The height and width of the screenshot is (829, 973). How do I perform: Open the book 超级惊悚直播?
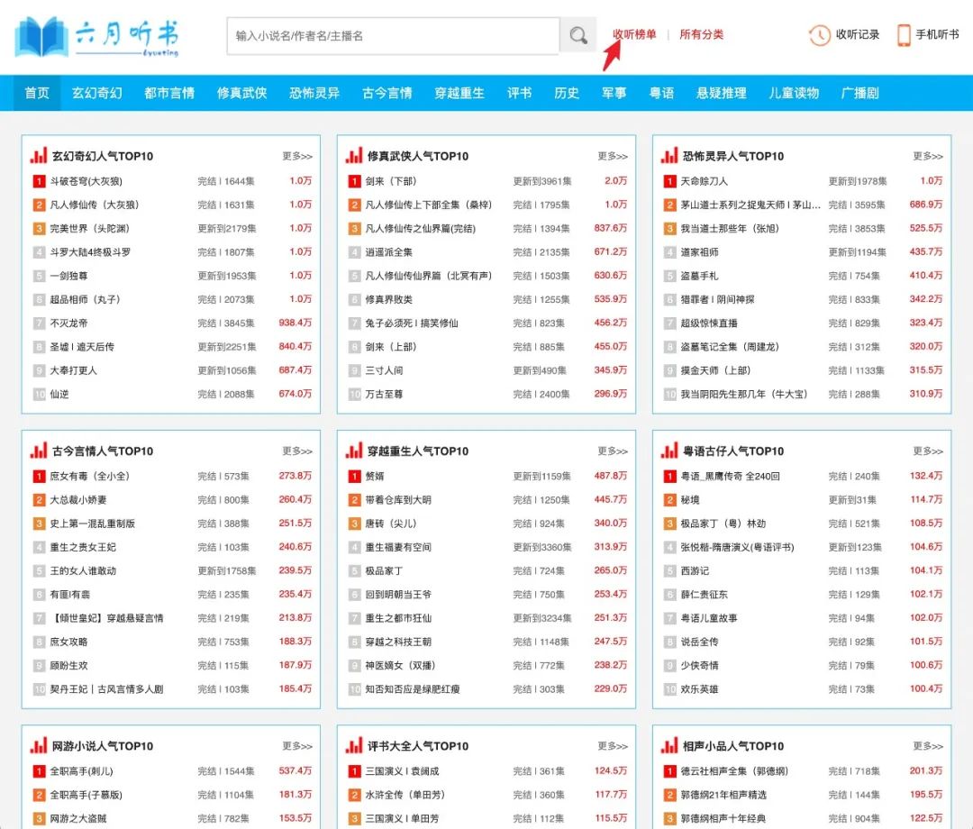click(x=709, y=323)
